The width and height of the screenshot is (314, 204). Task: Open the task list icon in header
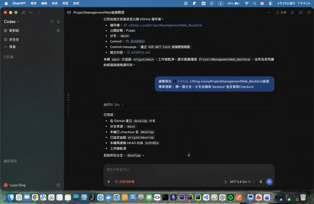tap(293, 13)
